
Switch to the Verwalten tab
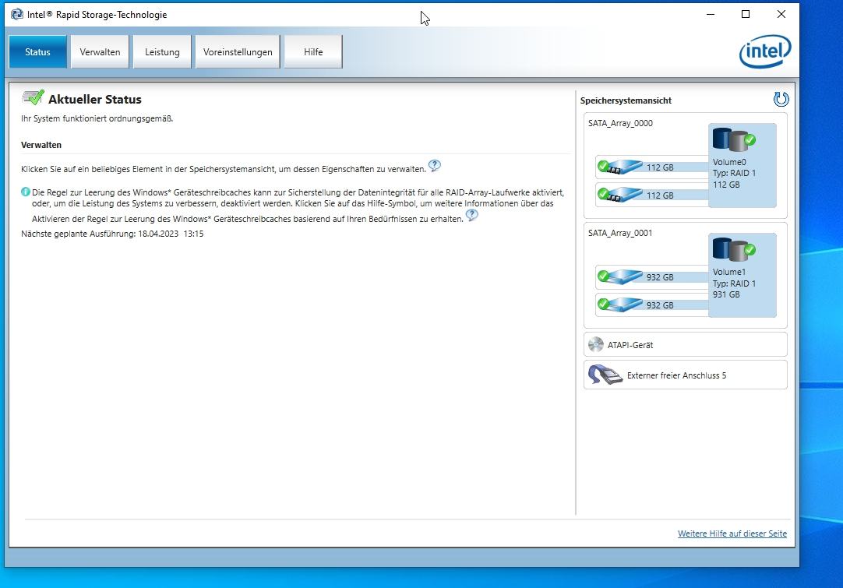pyautogui.click(x=100, y=51)
